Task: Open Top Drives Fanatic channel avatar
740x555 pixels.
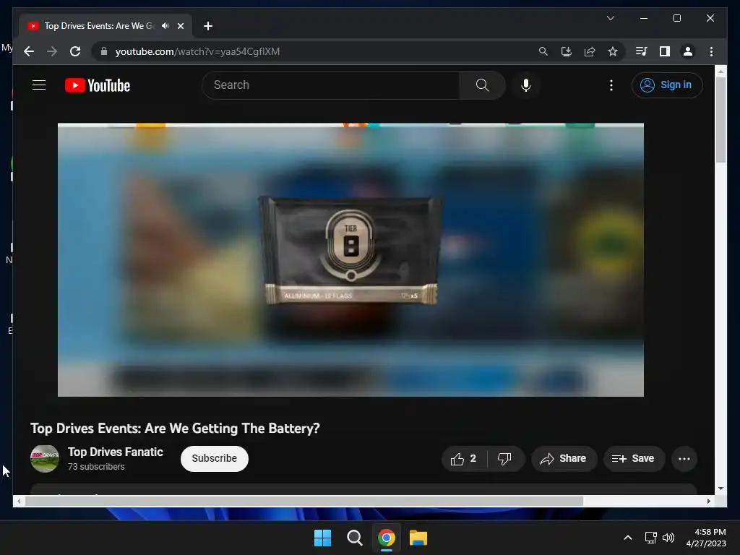Action: point(44,458)
